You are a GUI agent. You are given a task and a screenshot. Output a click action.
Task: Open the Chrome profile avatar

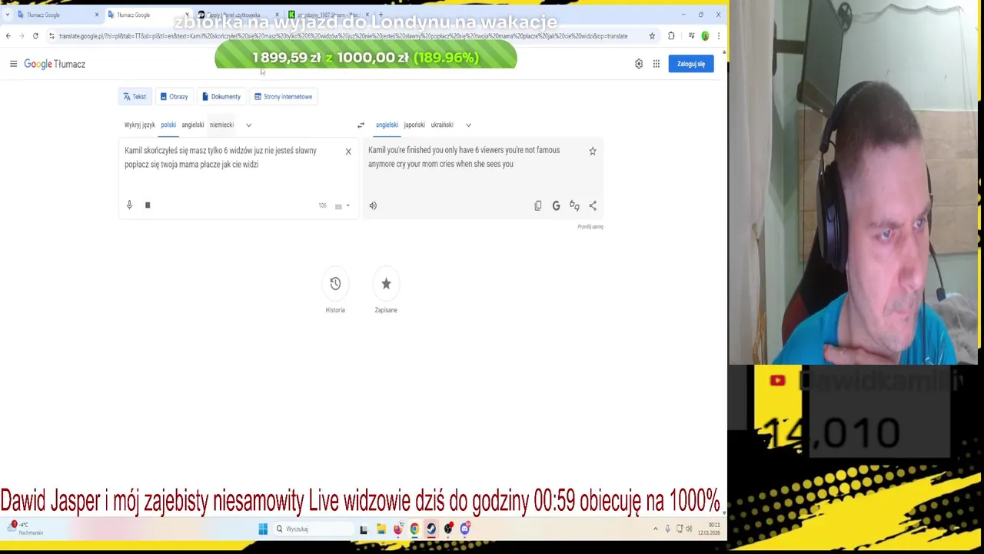(x=705, y=36)
